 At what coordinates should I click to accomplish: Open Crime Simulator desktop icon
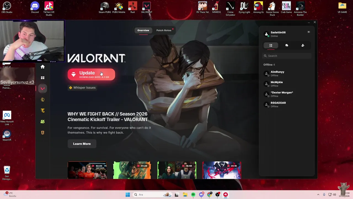(231, 9)
